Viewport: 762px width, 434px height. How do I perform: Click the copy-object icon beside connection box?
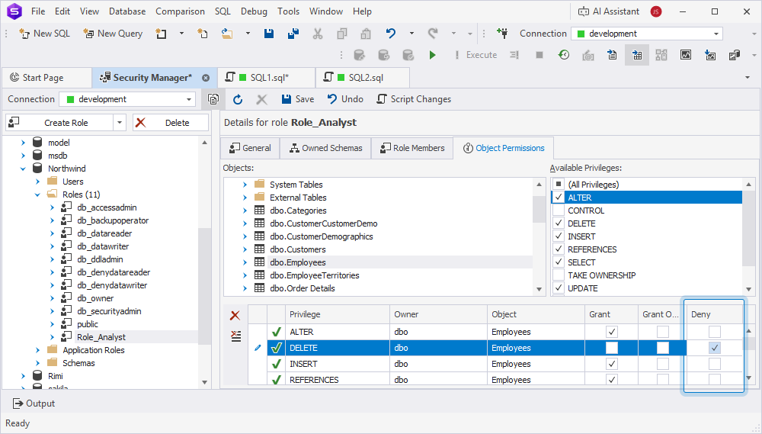pyautogui.click(x=213, y=99)
